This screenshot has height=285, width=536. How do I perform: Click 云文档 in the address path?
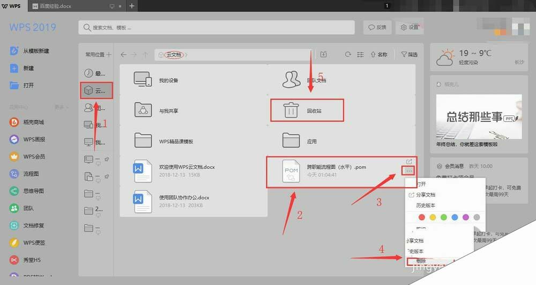pos(174,55)
